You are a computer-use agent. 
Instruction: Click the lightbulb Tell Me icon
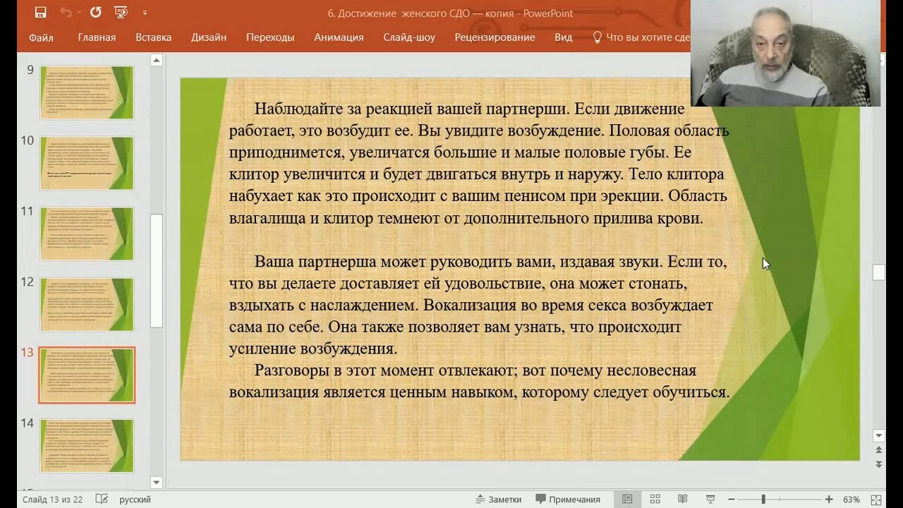coord(597,37)
